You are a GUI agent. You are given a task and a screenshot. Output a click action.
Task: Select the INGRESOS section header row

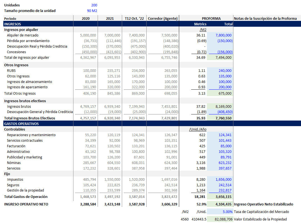[x=13, y=24]
